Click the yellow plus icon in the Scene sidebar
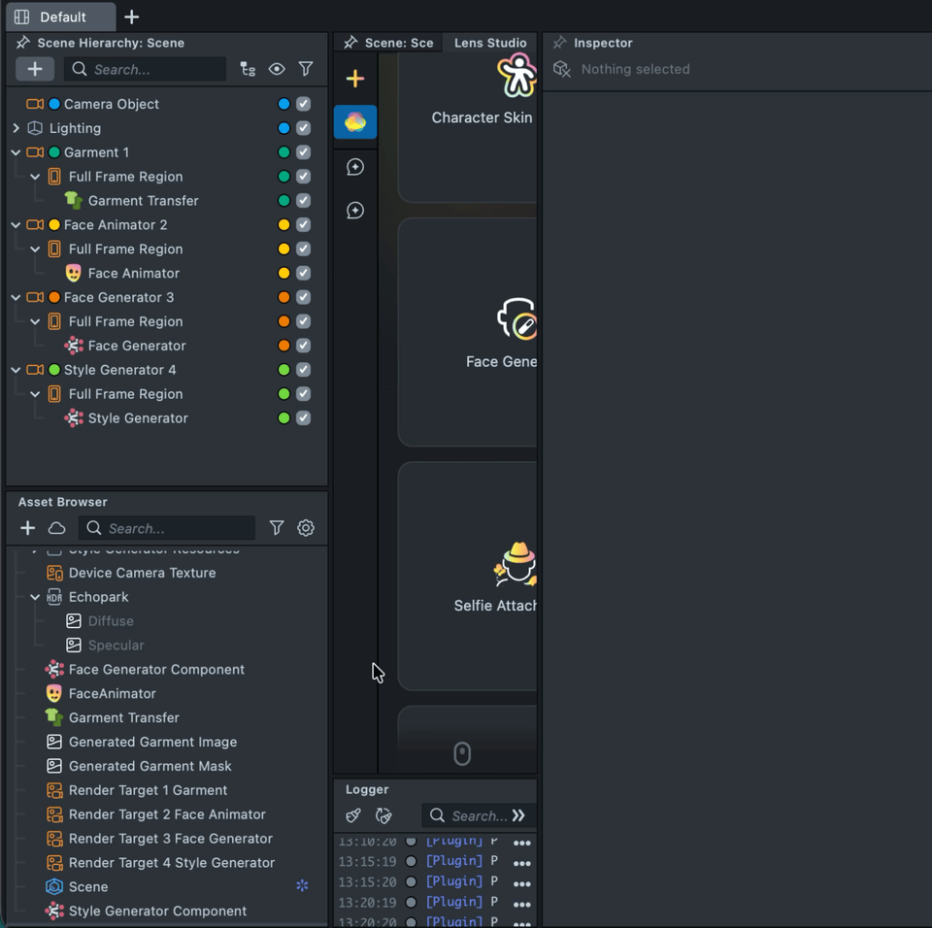This screenshot has height=928, width=932. 355,79
